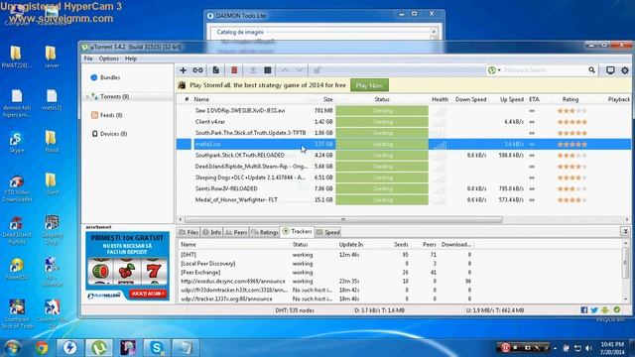Sort by the Size column header

327,99
